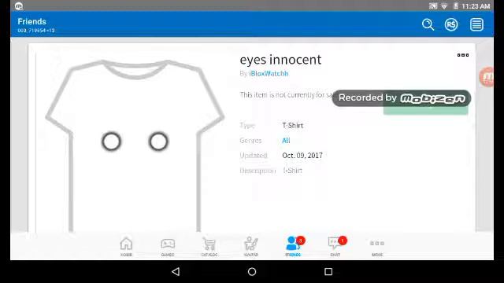Viewport: 504px width, 283px height.
Task: Tap the green button under Mobizen banner
Action: click(x=425, y=110)
